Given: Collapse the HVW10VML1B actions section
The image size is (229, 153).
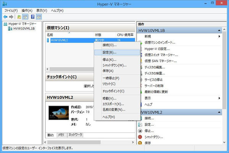Looking at the screenshot, I should [x=219, y=30].
